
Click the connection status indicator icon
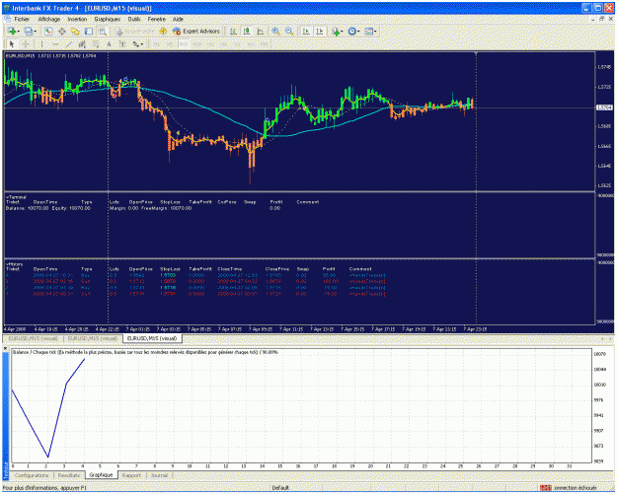(x=545, y=488)
